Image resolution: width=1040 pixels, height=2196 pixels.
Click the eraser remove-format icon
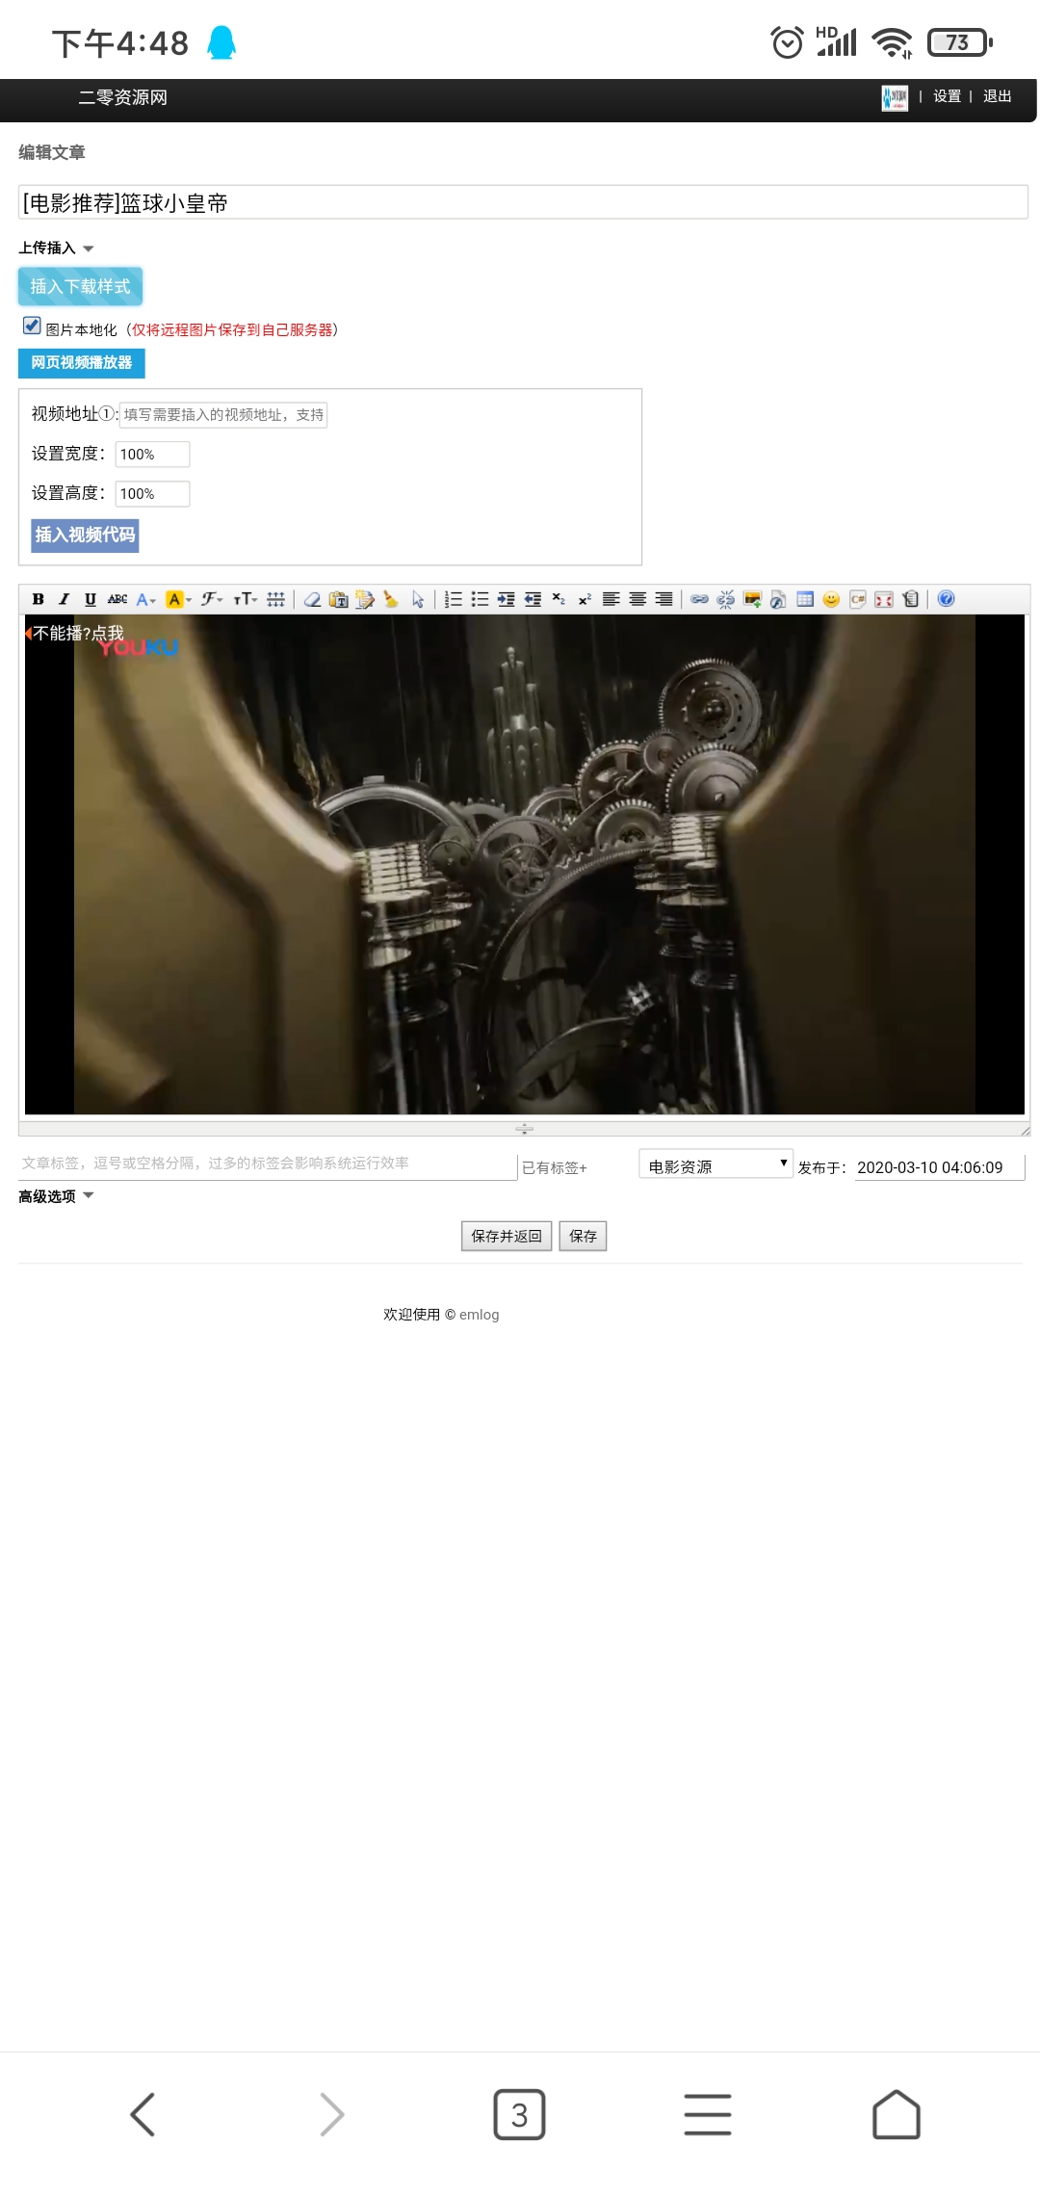(312, 599)
